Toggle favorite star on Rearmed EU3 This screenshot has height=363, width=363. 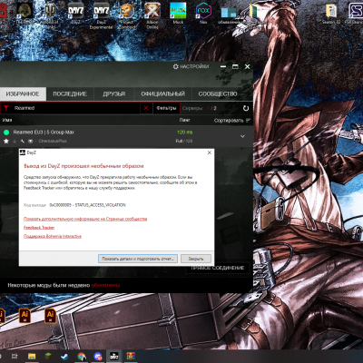click(6, 141)
